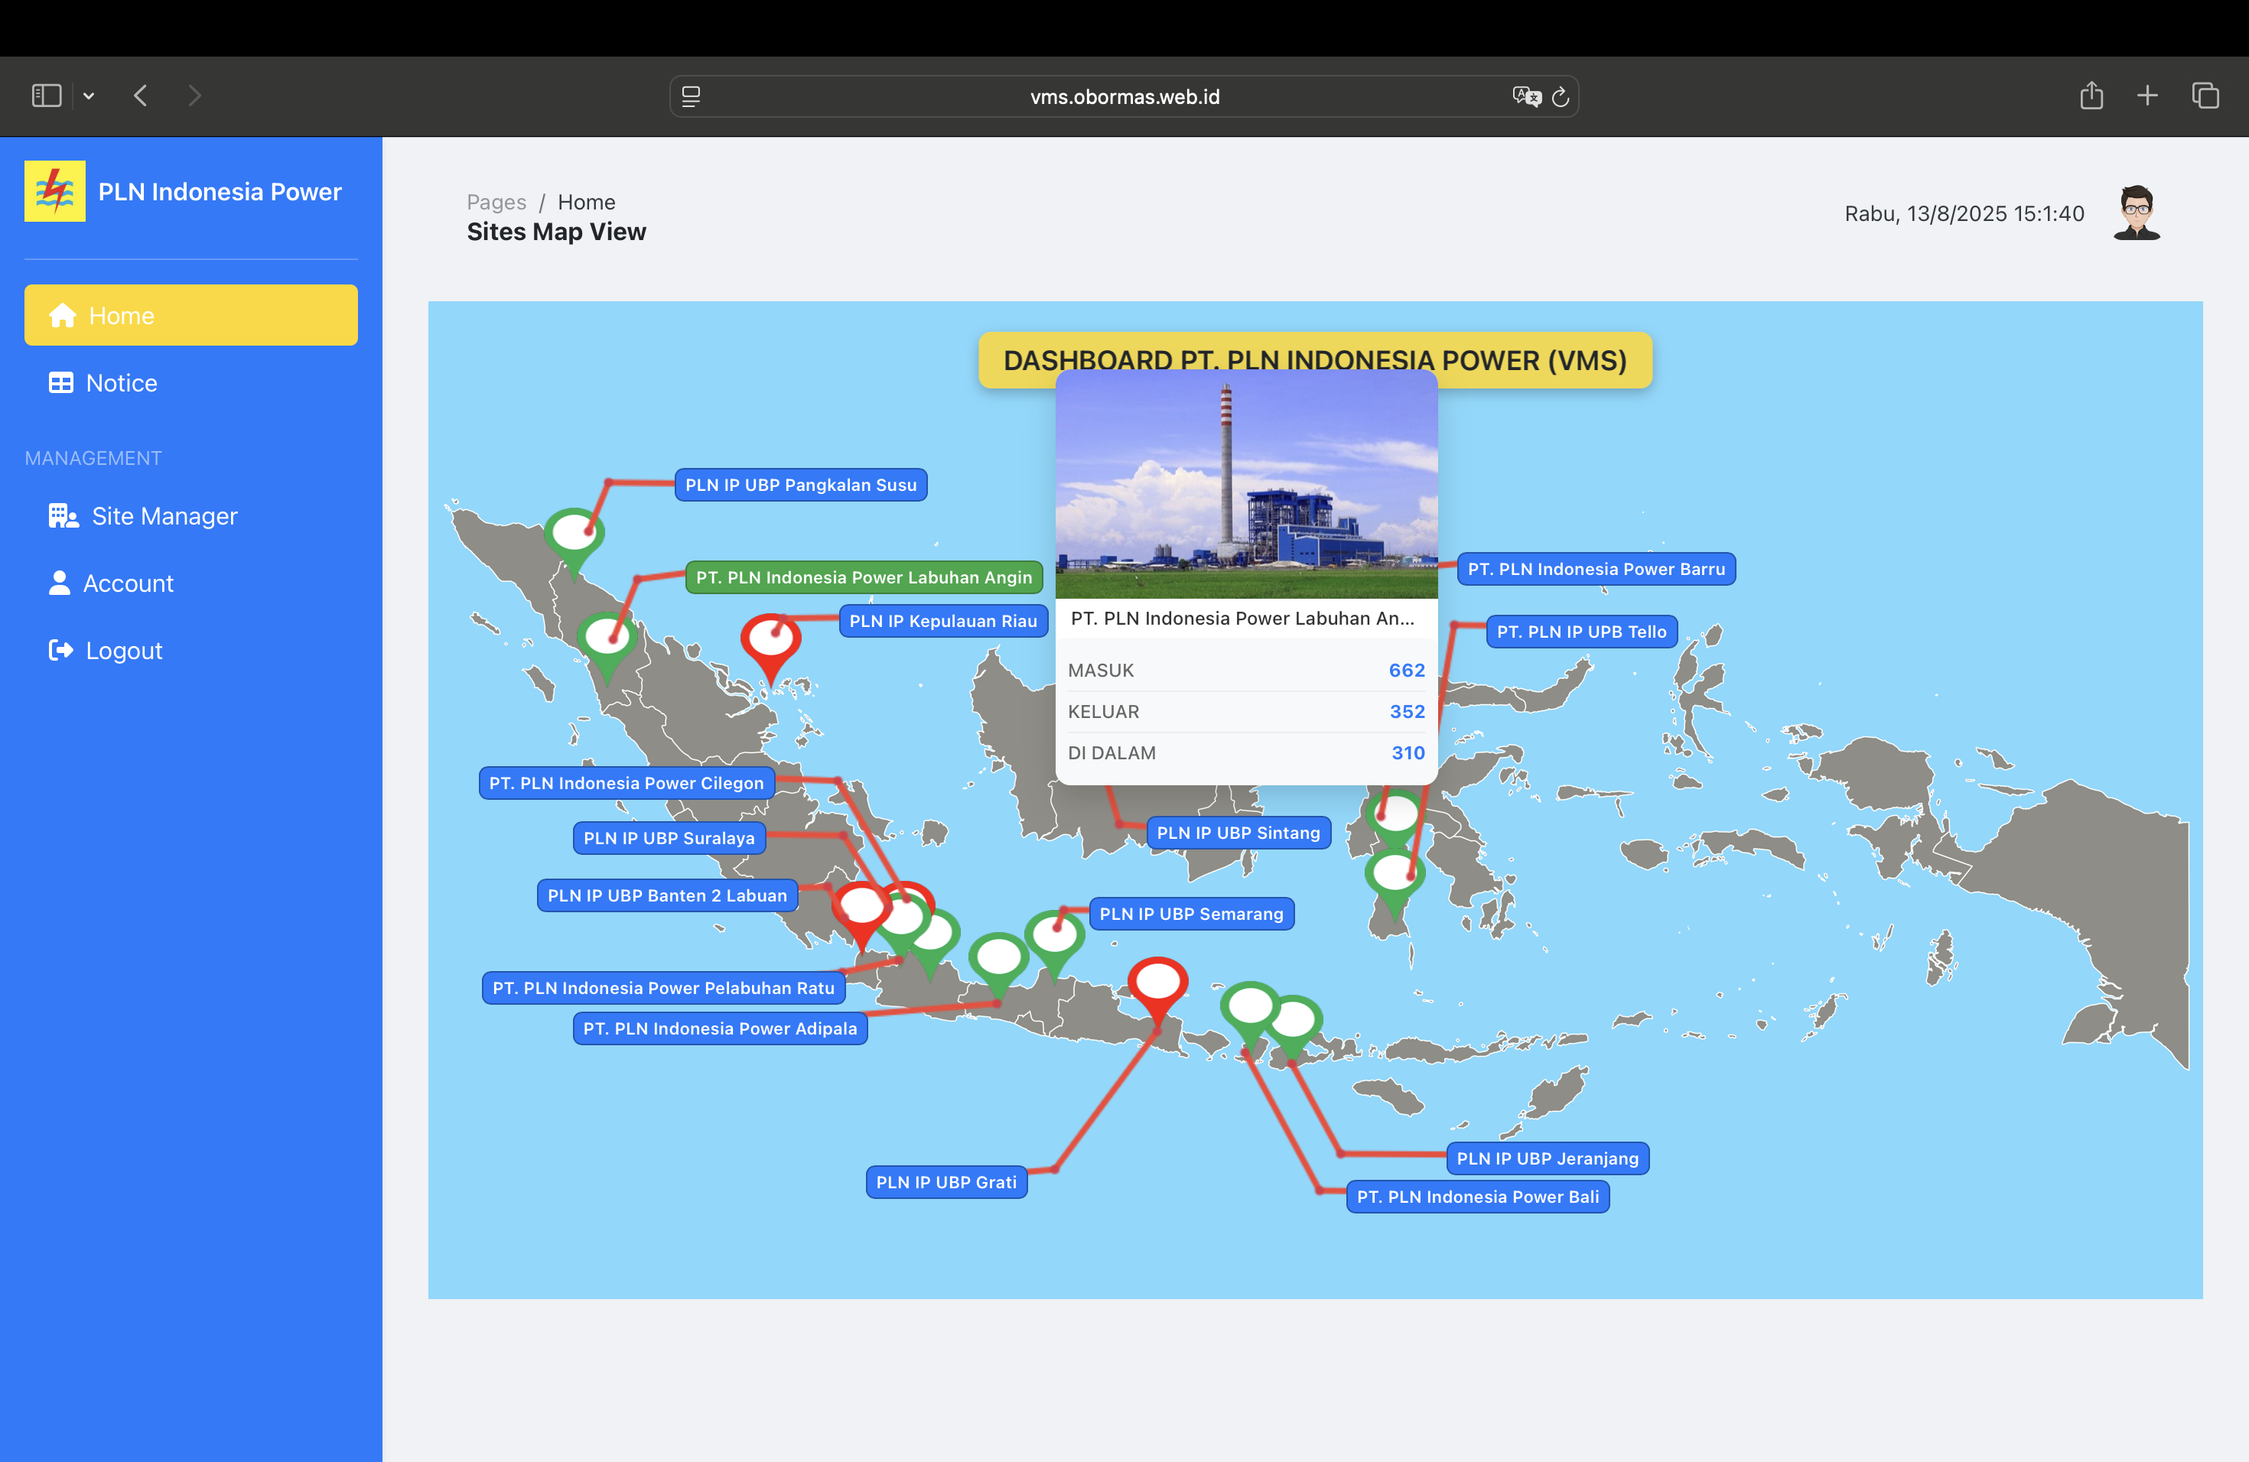Select the PT. PLN Indonesia Power Cilegon label
This screenshot has height=1462, width=2249.
point(627,783)
